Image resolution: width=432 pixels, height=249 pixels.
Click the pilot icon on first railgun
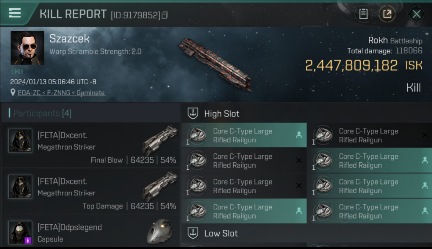click(x=299, y=135)
